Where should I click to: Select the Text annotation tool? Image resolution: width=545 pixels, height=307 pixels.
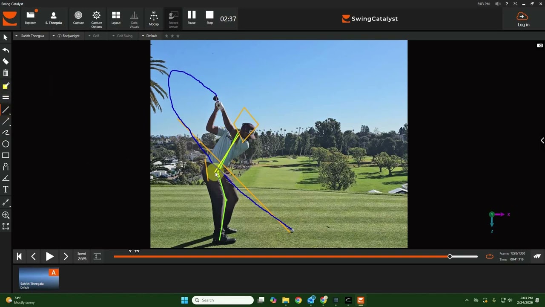point(6,189)
